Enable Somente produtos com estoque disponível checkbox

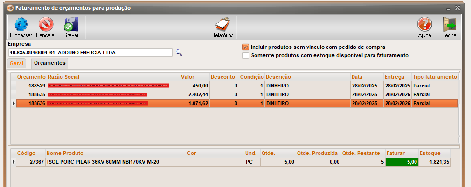click(246, 55)
